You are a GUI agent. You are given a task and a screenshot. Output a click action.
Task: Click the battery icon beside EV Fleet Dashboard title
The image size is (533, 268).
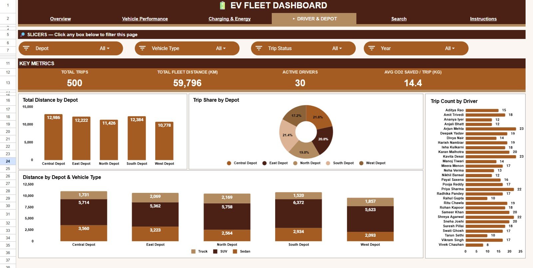click(x=223, y=5)
